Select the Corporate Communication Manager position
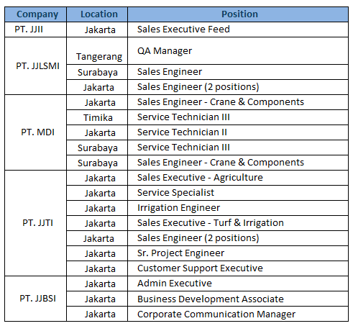The height and width of the screenshot is (326, 353). tap(238, 314)
